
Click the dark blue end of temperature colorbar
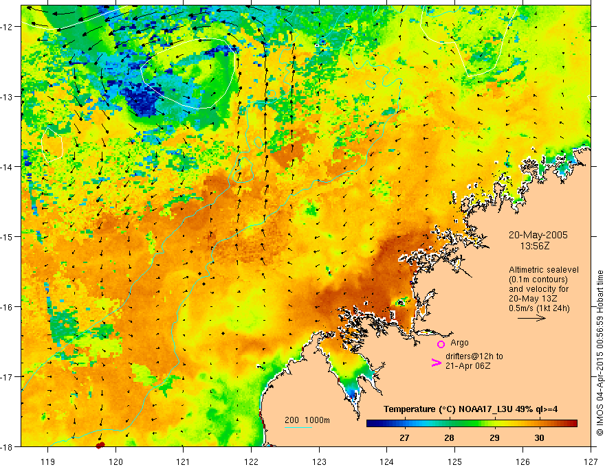pyautogui.click(x=371, y=423)
